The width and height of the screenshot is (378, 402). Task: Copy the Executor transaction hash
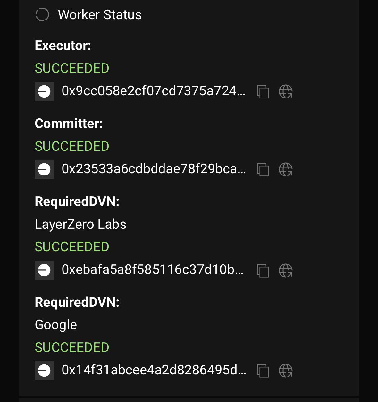tap(263, 92)
